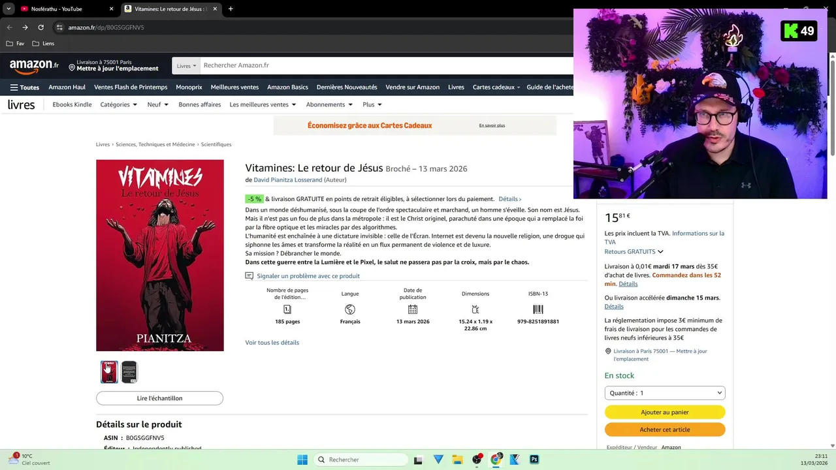The width and height of the screenshot is (836, 470).
Task: Open the Chrome tab search dropdown
Action: point(8,9)
